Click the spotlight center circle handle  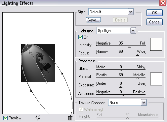pos(47,82)
